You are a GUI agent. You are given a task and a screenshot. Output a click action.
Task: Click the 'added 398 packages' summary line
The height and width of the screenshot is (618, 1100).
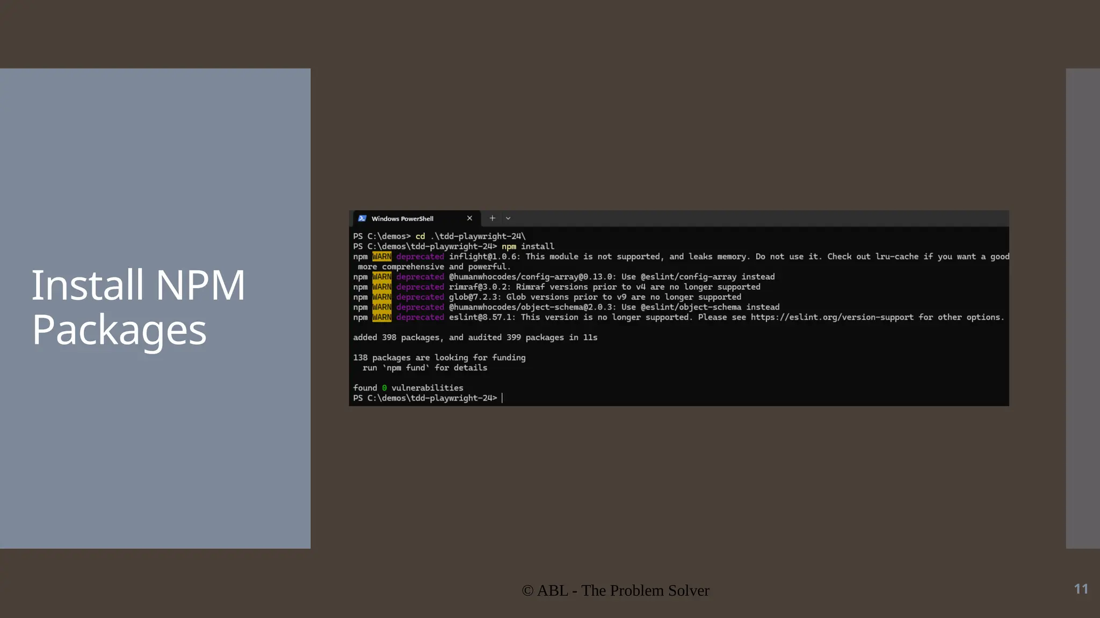pyautogui.click(x=475, y=337)
